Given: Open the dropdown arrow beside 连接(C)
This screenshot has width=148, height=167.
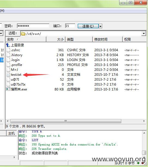Looking at the screenshot, I should 101,26.
